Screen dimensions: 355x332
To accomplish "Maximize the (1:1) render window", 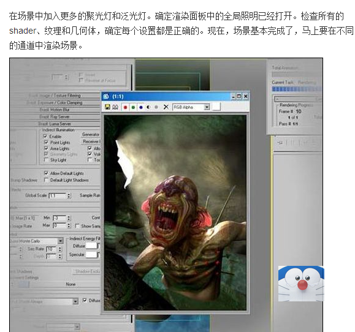I will pyautogui.click(x=239, y=97).
